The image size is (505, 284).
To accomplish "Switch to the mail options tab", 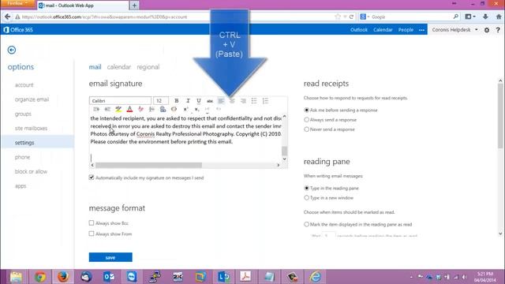I will tap(95, 67).
